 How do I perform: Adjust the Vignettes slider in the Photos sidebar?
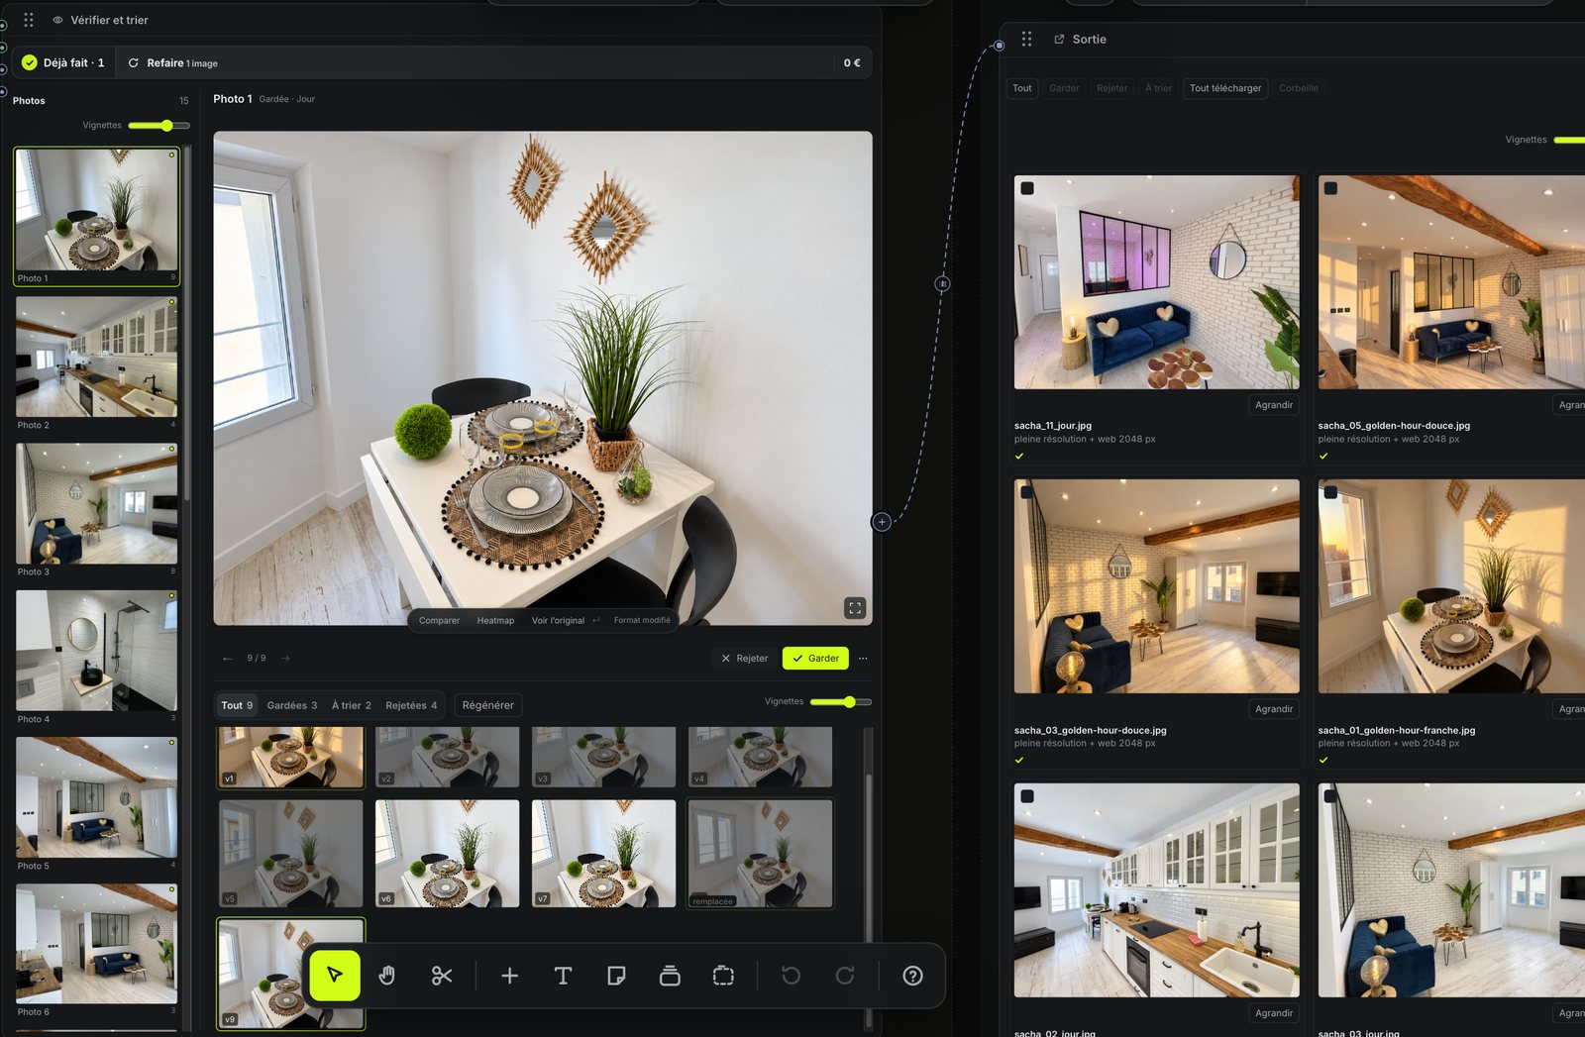(158, 126)
